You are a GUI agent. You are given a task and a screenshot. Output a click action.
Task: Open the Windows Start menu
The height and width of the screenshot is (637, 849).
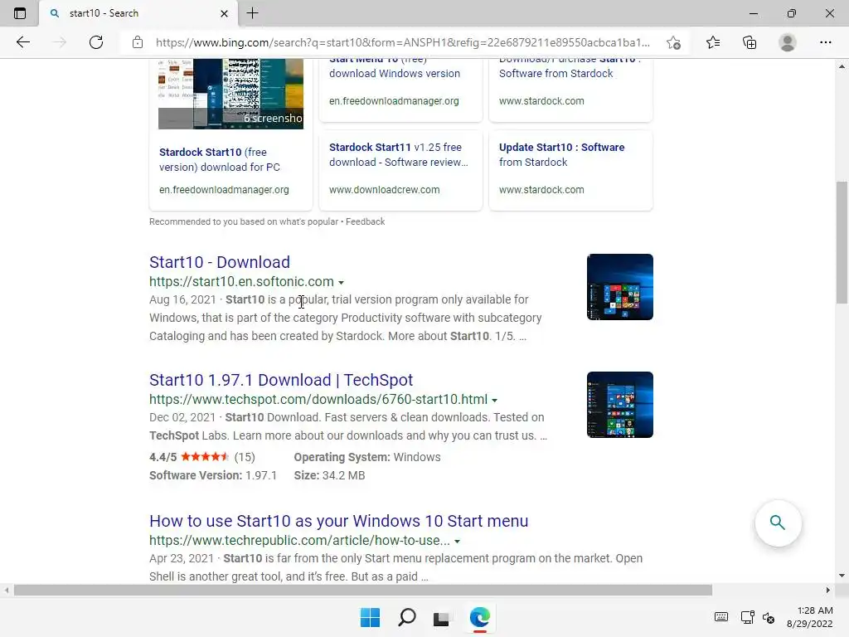click(x=371, y=617)
